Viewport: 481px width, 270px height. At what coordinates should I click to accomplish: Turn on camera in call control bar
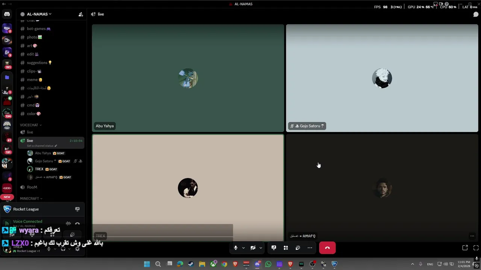point(253,248)
